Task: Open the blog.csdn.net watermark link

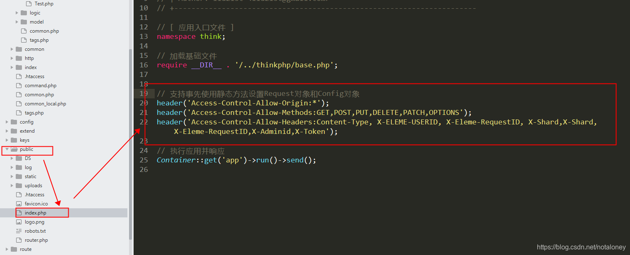Action: click(x=581, y=247)
